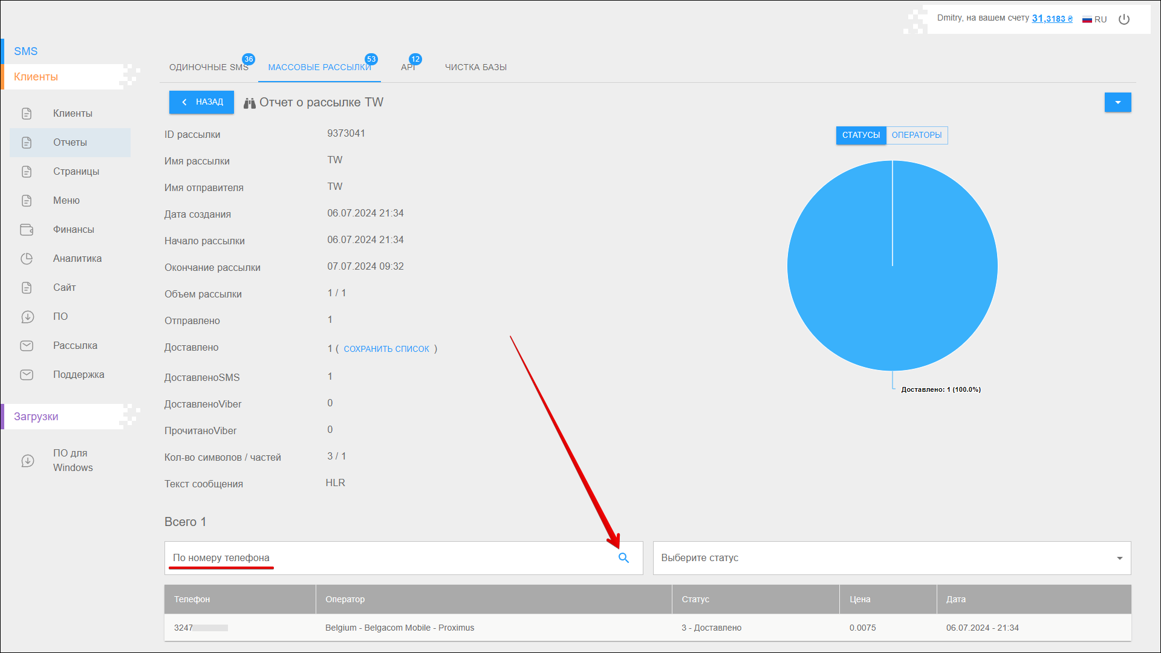Click the Аналитика pie chart icon
The width and height of the screenshot is (1161, 653).
[27, 259]
